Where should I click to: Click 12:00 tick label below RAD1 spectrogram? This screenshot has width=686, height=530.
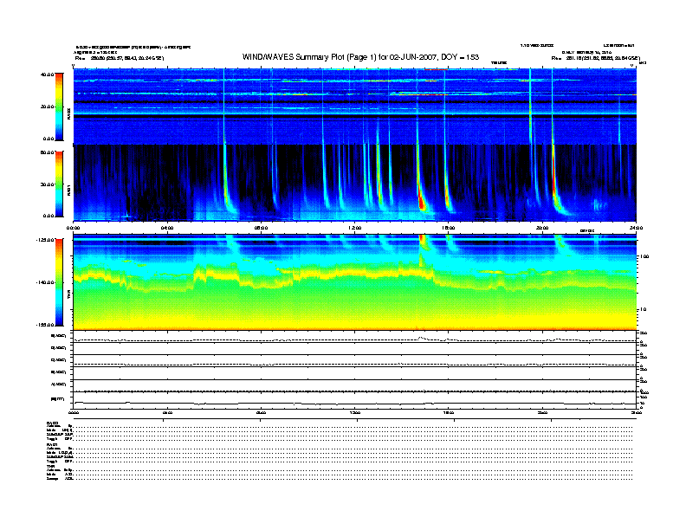355,228
